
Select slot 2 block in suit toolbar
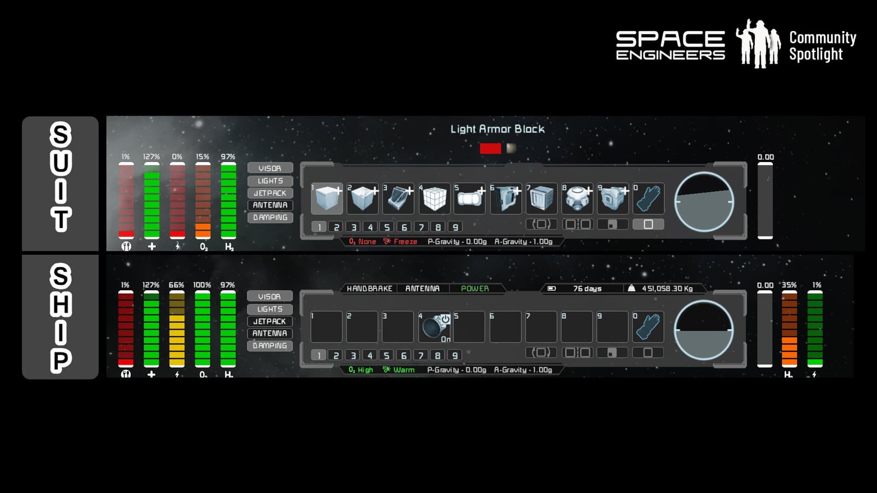click(362, 198)
